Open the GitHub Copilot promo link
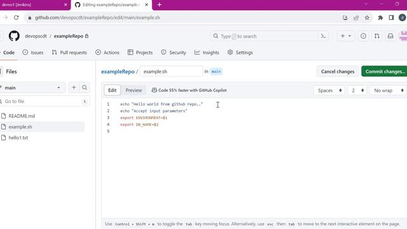Image resolution: width=407 pixels, height=229 pixels. coord(190,90)
